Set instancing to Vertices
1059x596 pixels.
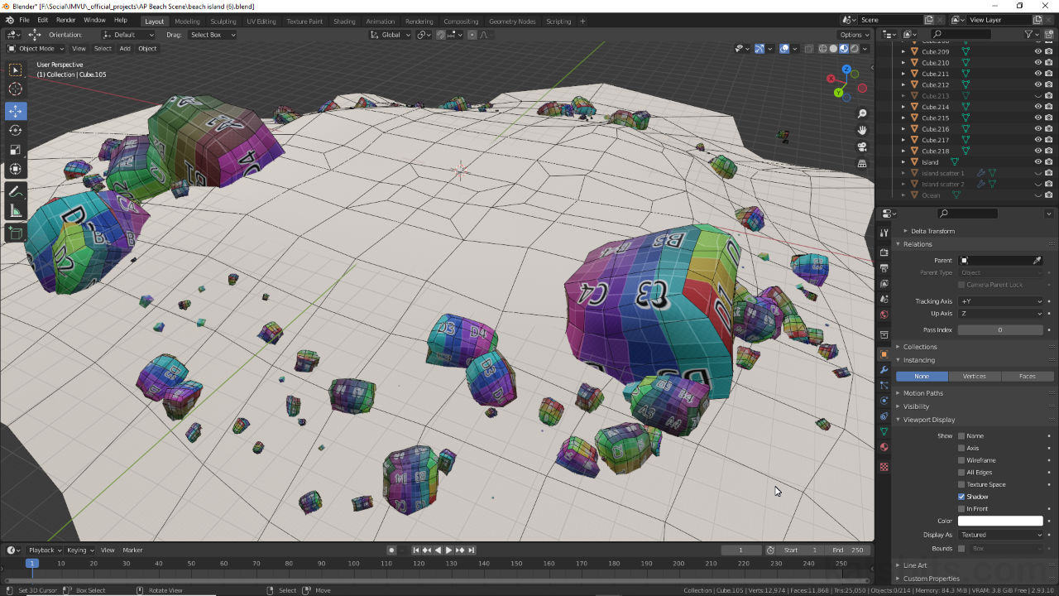974,376
